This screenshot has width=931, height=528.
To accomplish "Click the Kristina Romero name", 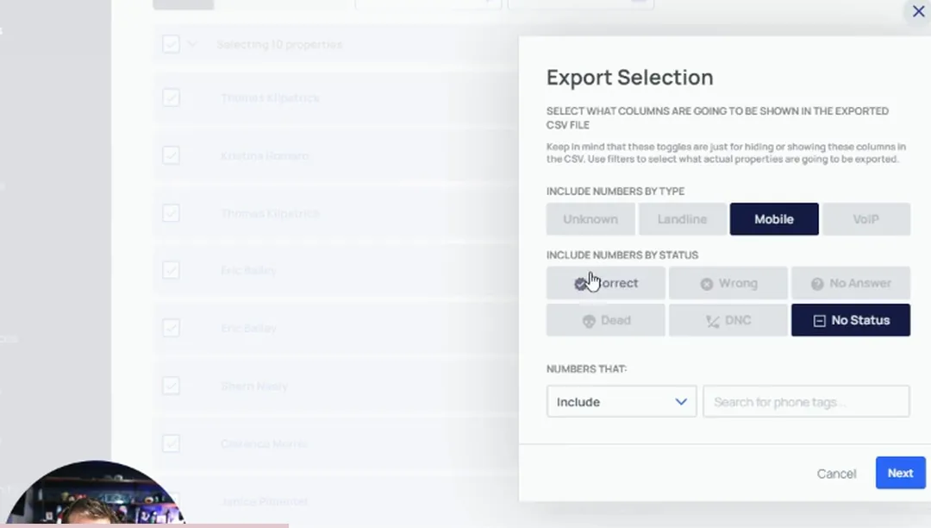I will (x=265, y=156).
